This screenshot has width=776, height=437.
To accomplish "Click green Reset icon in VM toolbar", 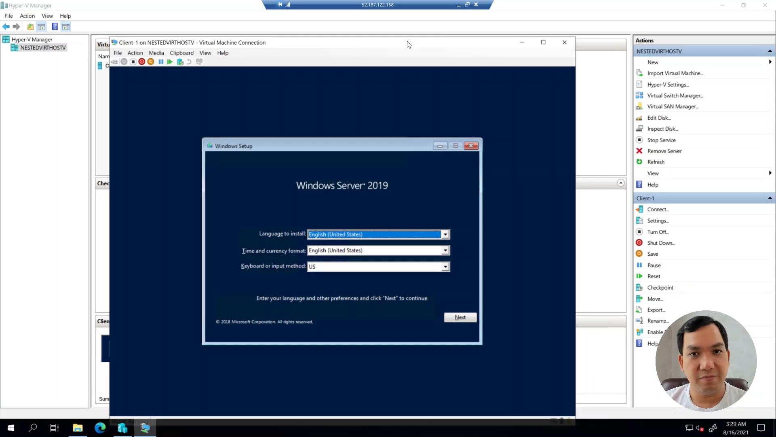I will [x=170, y=62].
